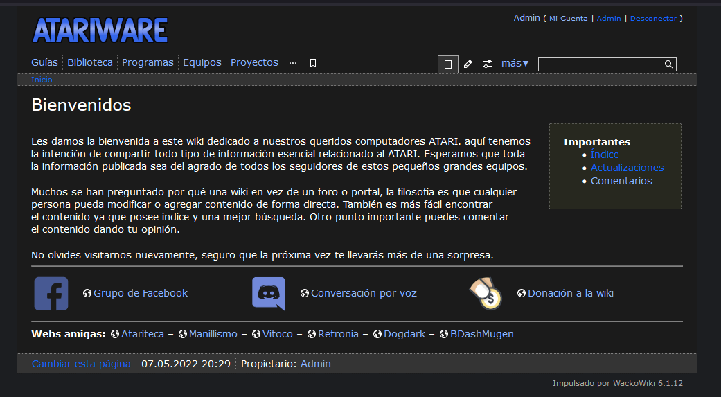
Task: Click the AtariWare logo
Action: 100,30
